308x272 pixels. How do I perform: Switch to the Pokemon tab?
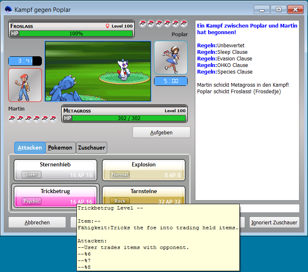point(60,148)
